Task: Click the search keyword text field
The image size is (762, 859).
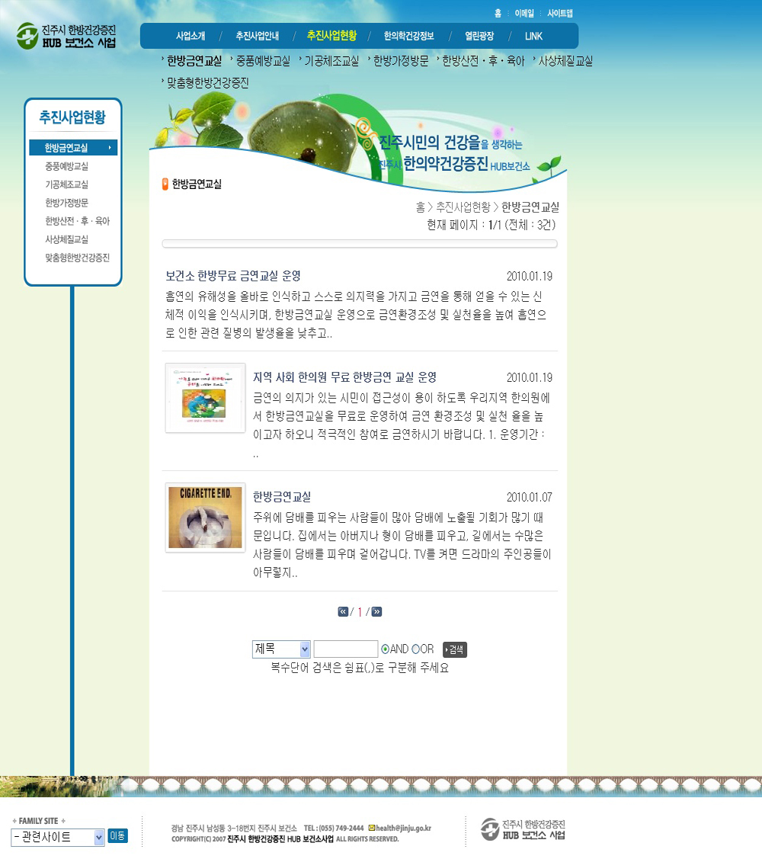Action: tap(346, 649)
